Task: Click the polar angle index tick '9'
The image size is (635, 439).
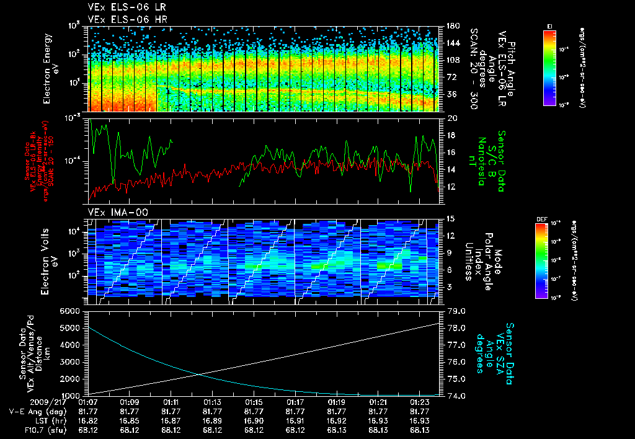Action: 450,253
